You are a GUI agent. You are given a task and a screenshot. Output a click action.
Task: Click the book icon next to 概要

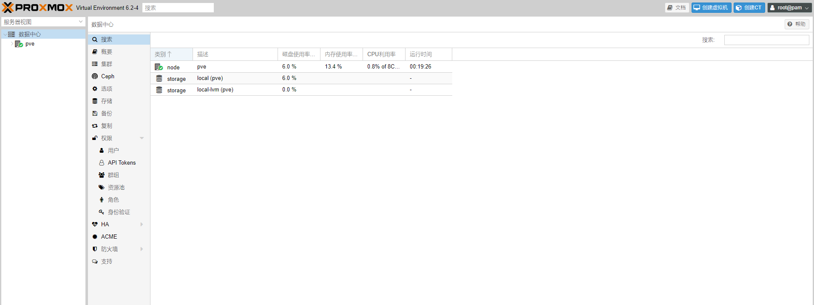95,52
